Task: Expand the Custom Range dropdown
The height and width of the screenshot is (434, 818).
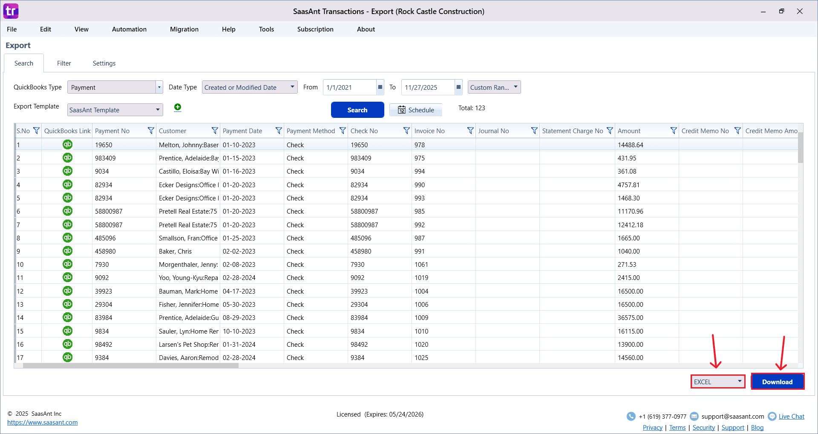Action: [x=515, y=87]
